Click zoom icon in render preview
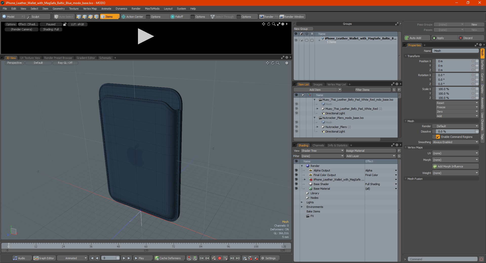This screenshot has height=263, width=486. click(x=274, y=24)
